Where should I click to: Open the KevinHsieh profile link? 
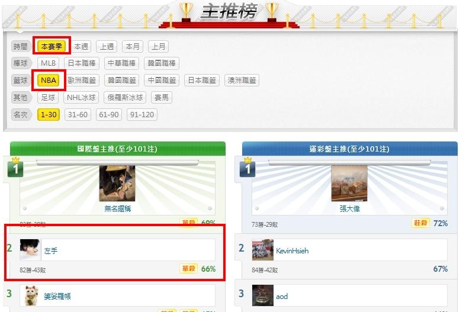tap(292, 251)
